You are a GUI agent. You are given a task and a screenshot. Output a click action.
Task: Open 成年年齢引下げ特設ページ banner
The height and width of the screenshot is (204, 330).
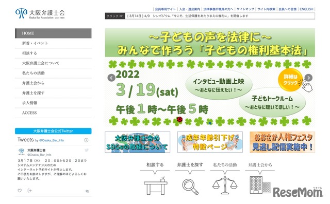(210, 142)
